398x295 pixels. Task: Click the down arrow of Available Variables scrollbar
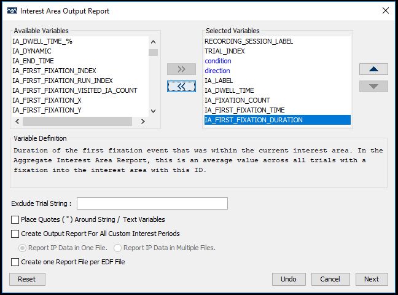153,111
